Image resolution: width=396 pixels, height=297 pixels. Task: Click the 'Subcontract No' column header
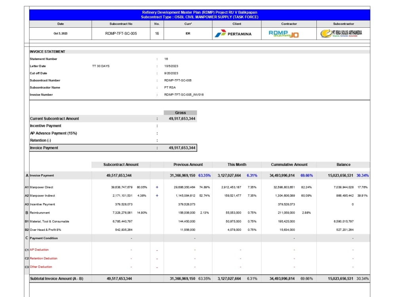(121, 24)
